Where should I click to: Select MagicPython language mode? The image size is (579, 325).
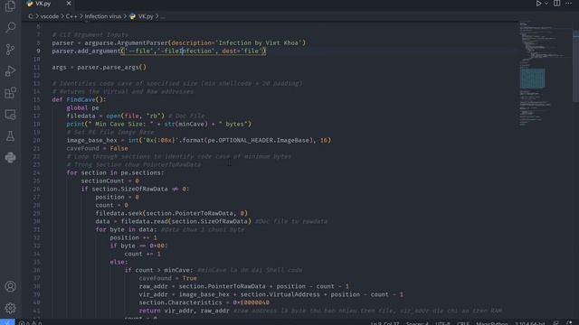pyautogui.click(x=491, y=323)
